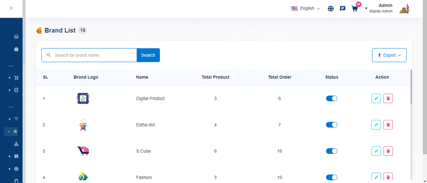
Task: Edit the Digital Product brand
Action: pos(376,99)
